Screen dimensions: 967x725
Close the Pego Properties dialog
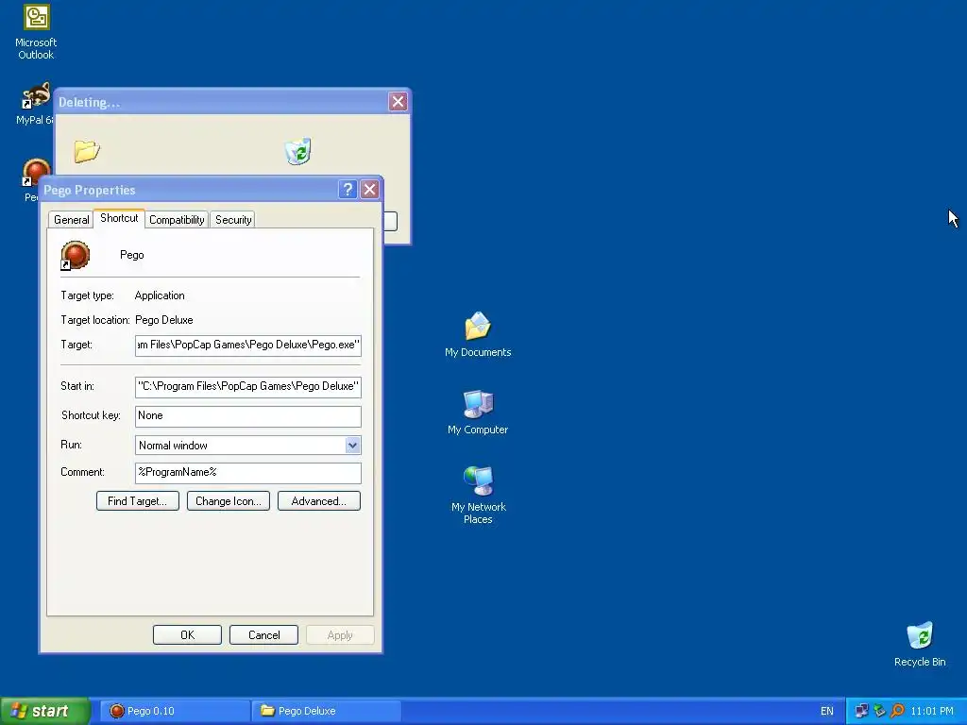click(x=369, y=189)
